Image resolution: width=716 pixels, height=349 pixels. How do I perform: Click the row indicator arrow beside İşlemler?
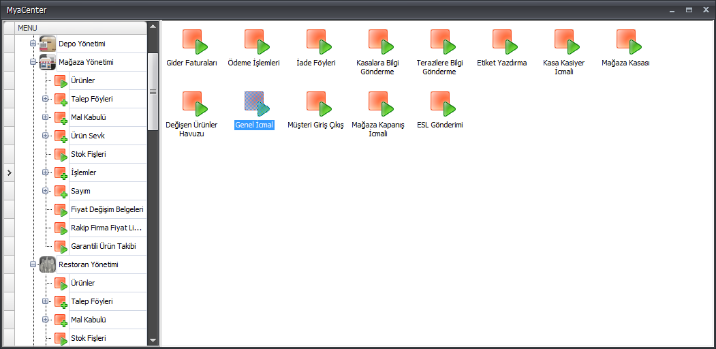tap(9, 172)
